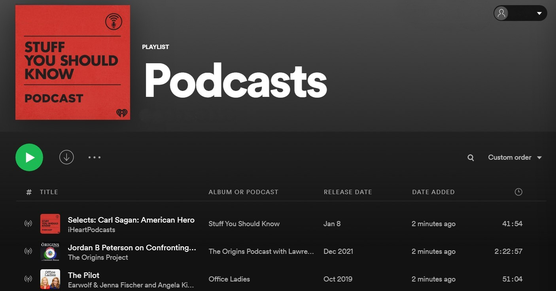Click the 'Podcasts' playlist title

236,80
